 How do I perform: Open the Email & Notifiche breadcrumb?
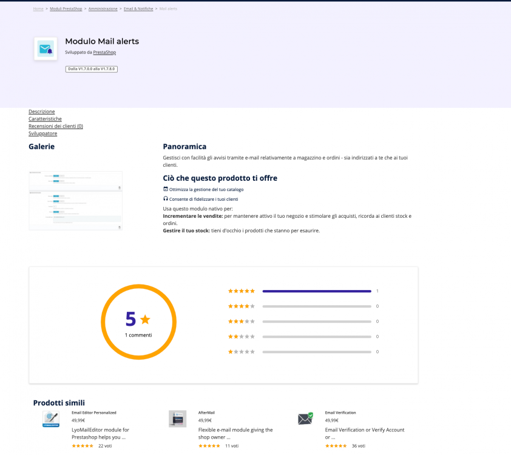click(138, 8)
